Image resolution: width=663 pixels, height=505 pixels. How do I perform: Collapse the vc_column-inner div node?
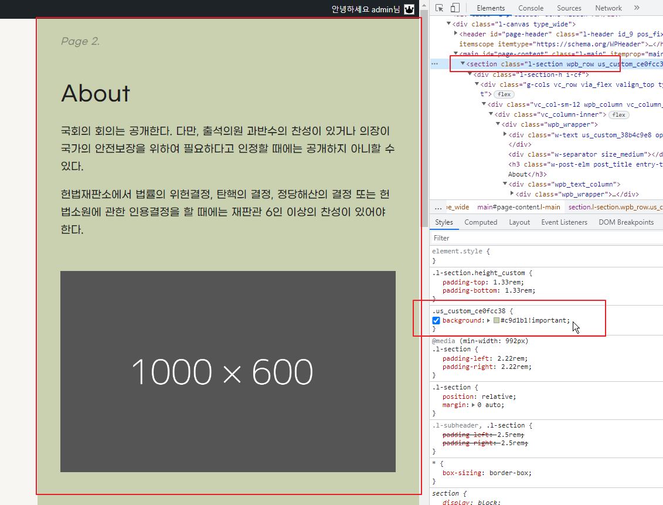(x=491, y=114)
